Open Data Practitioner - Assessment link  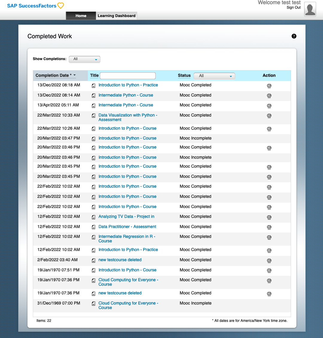127,227
